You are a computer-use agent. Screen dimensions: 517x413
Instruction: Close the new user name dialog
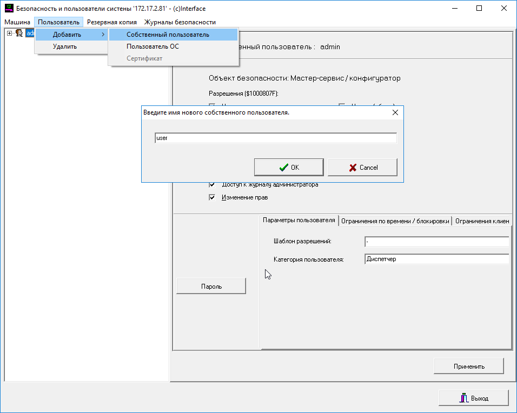pos(395,112)
